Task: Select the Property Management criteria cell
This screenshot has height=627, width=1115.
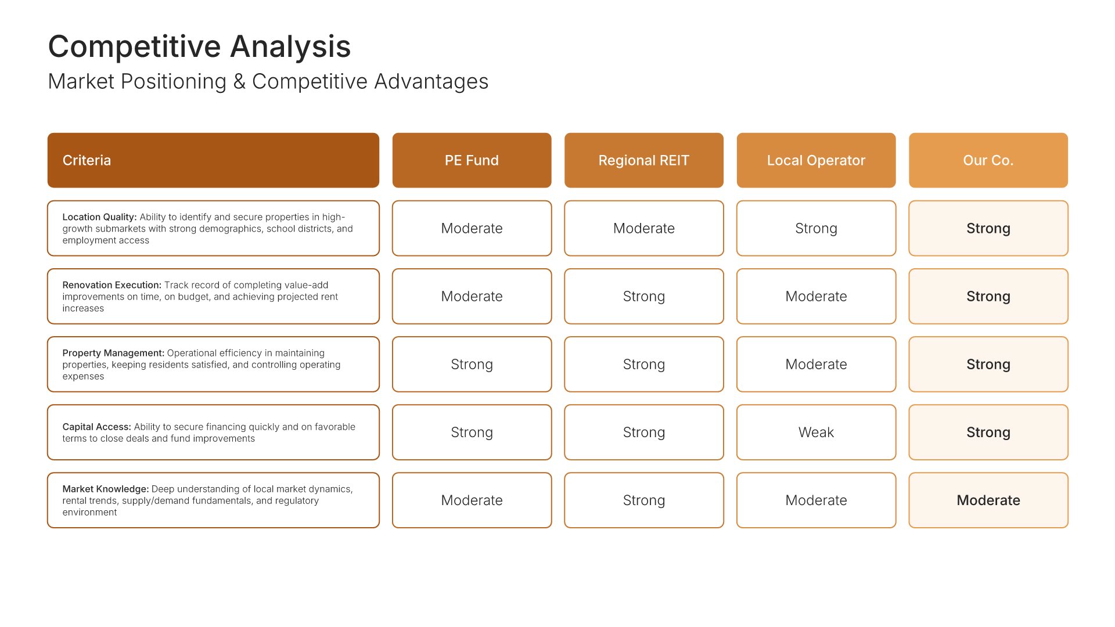Action: click(213, 364)
